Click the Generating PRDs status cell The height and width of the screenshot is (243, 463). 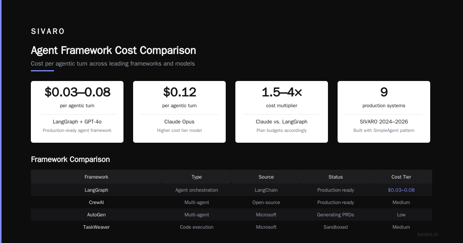[336, 215]
